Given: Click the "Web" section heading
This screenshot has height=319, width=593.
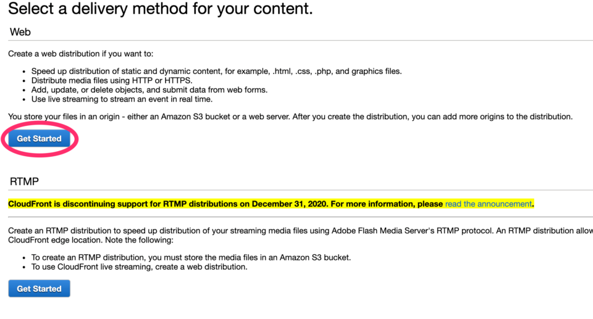Looking at the screenshot, I should (20, 31).
